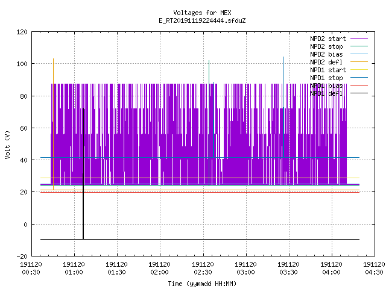Screen dimensions: 386x289
Task: Click the x-axis tick label 01:30
Action: tap(116, 272)
